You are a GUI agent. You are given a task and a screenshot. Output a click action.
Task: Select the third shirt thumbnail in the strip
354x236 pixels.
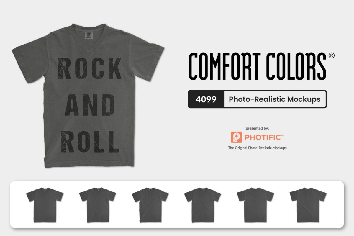150,205
